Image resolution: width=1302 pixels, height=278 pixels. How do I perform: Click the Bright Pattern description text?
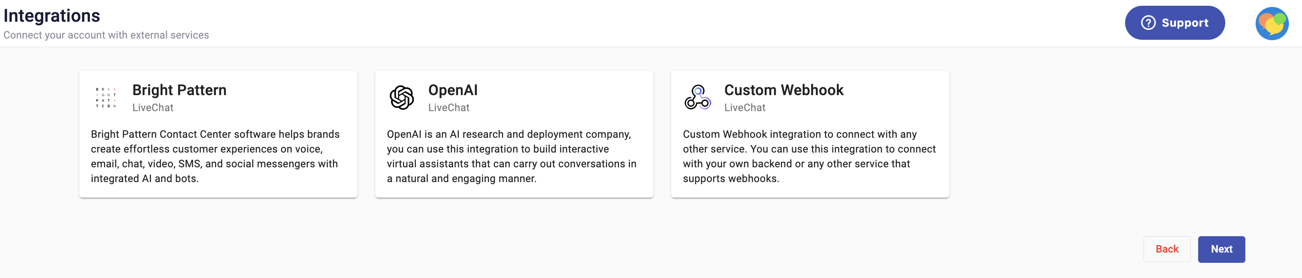(x=215, y=156)
